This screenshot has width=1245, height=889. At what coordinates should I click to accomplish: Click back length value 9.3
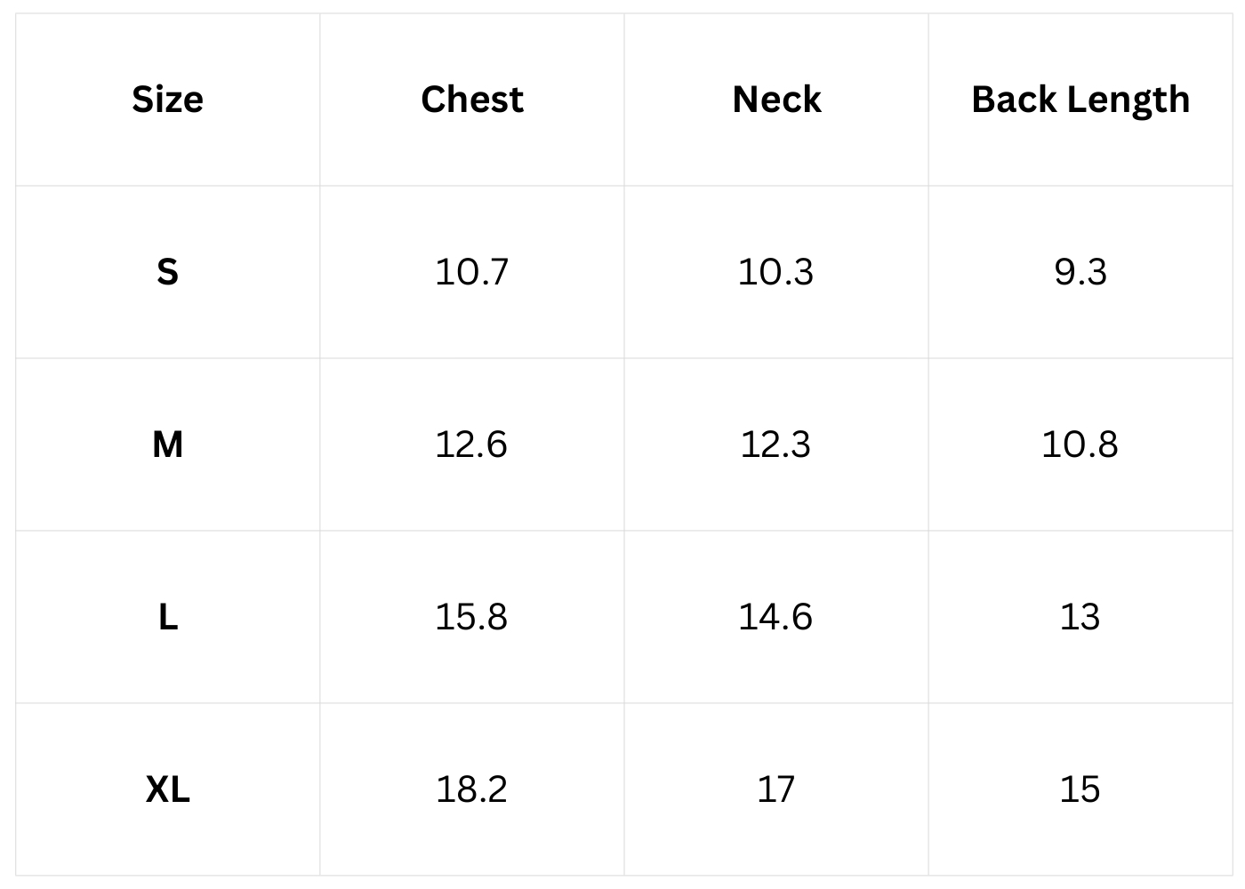pos(1080,271)
